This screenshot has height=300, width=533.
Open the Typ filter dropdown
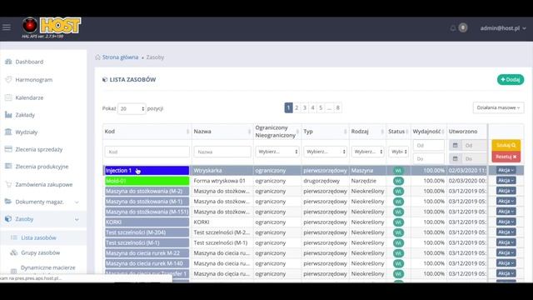coord(325,152)
